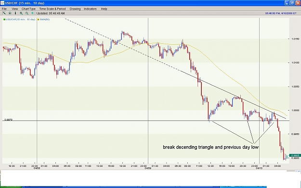Click the 'break decending triangle' annotation text
The height and width of the screenshot is (188, 301).
pyautogui.click(x=210, y=147)
